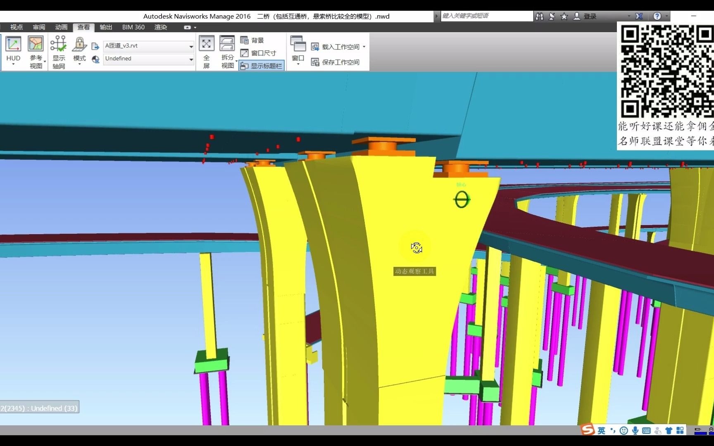
Task: Toggle the 英 English input mode
Action: pyautogui.click(x=601, y=431)
